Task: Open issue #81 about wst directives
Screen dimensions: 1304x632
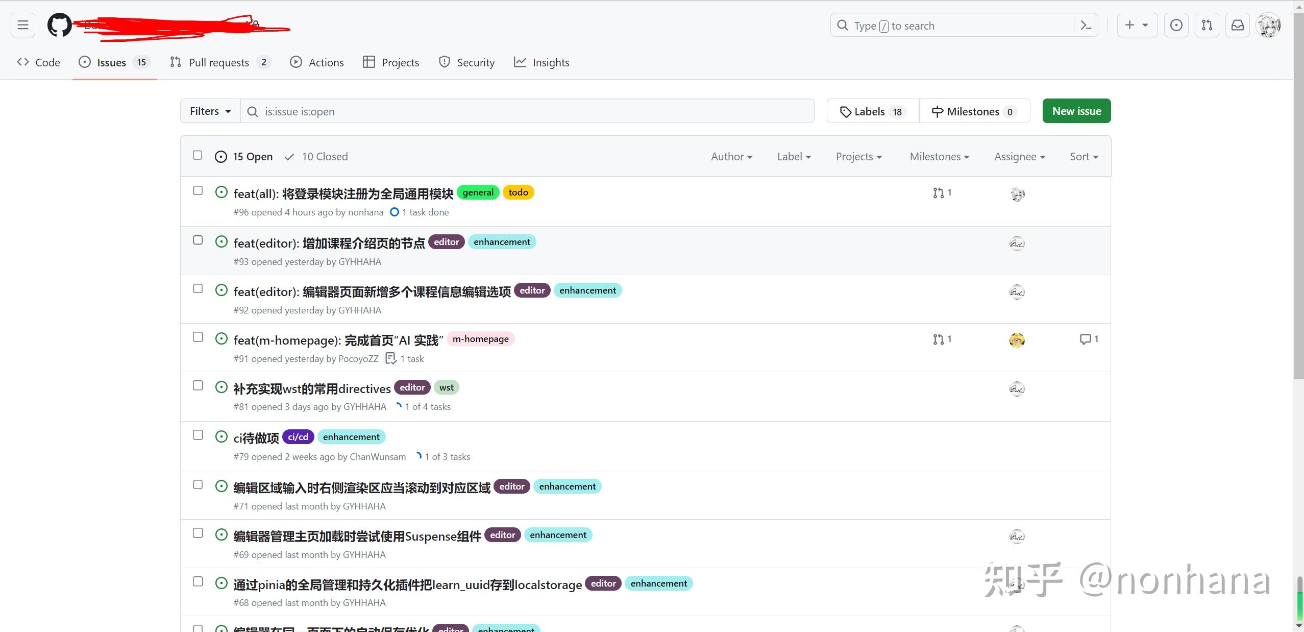Action: [311, 388]
